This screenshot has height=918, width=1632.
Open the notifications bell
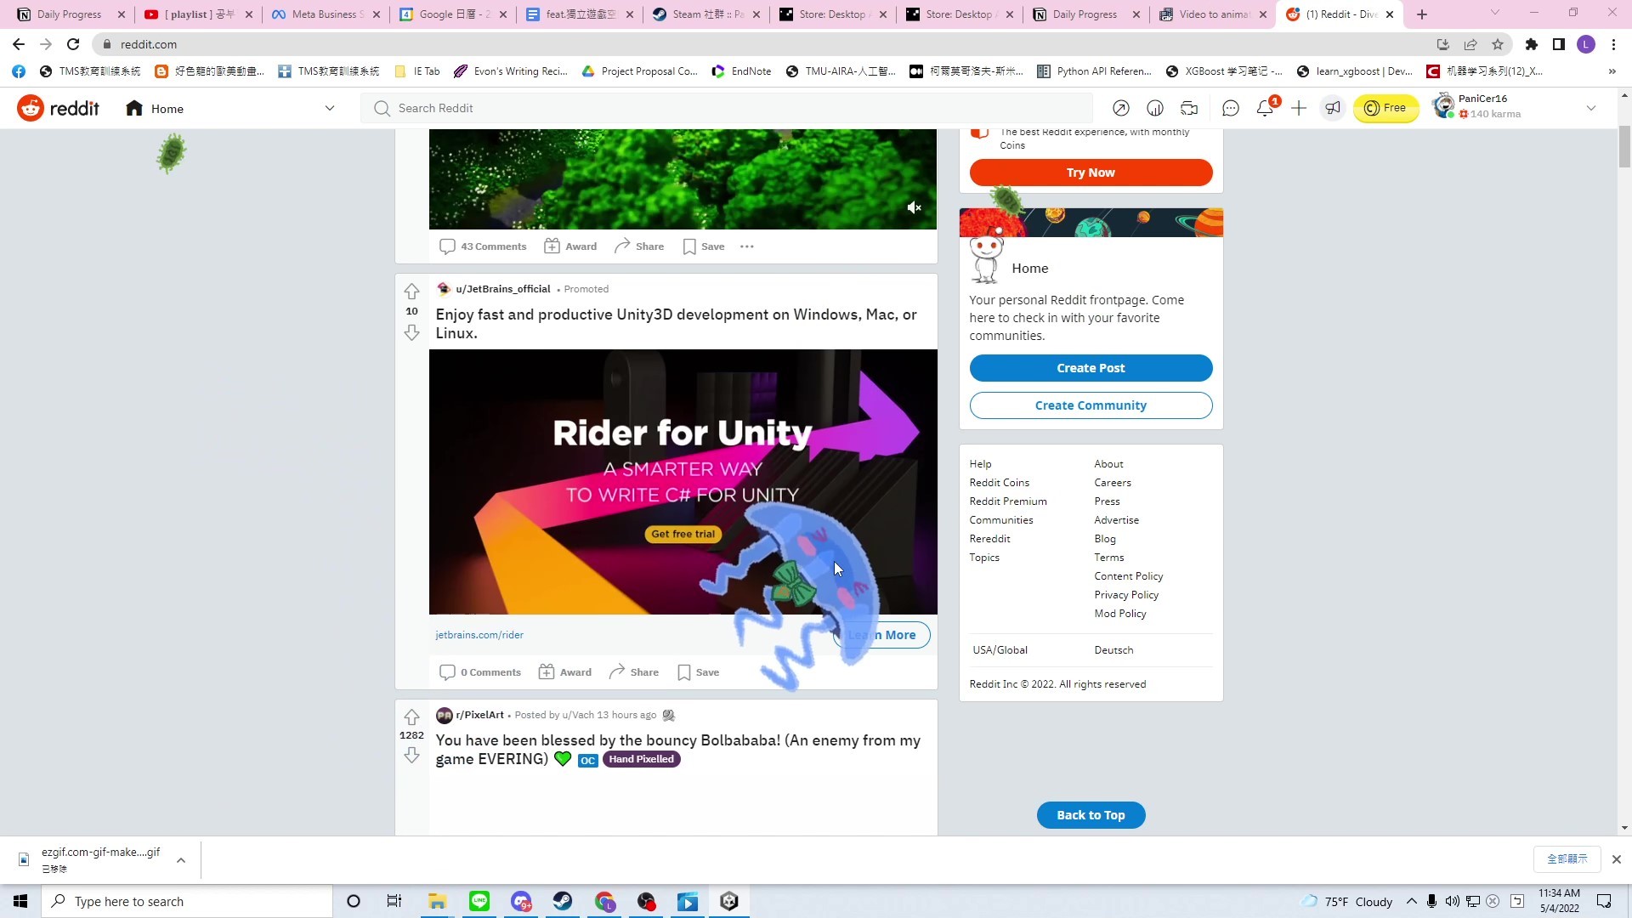click(1265, 108)
